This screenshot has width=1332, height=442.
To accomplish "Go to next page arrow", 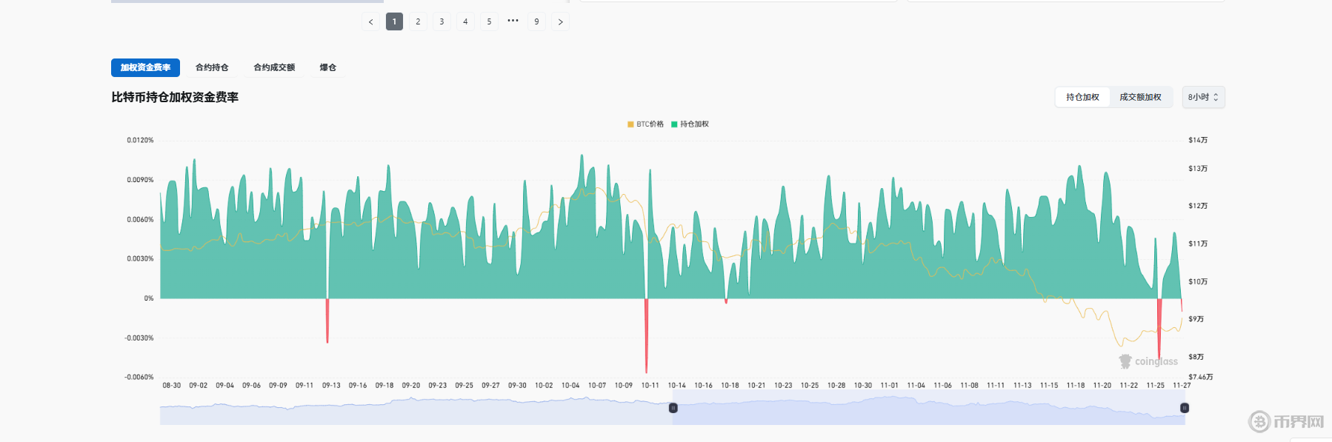I will [x=560, y=22].
